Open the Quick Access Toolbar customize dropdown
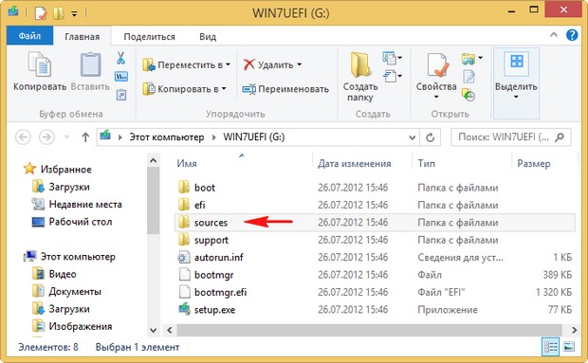 (x=75, y=14)
